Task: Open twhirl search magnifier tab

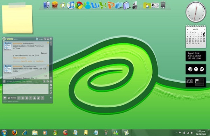Action: 42,98
